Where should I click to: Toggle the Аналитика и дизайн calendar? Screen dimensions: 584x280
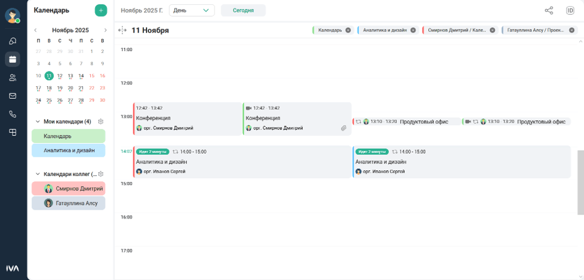(x=69, y=150)
